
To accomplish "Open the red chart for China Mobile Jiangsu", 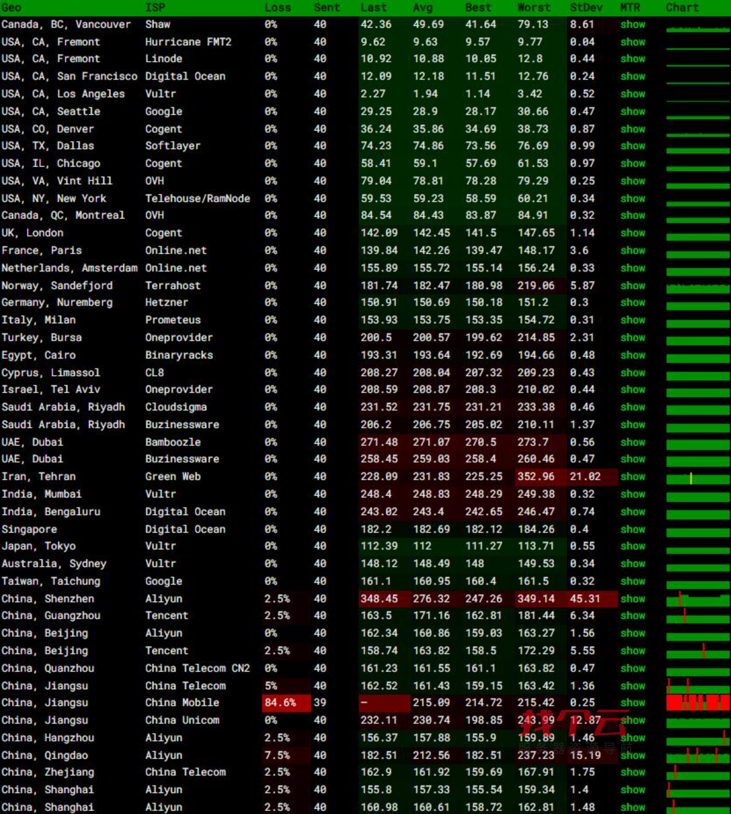I will pos(698,703).
